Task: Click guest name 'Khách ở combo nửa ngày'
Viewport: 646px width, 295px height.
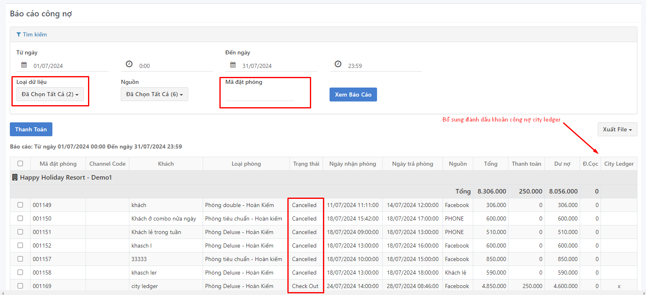Action: (164, 218)
